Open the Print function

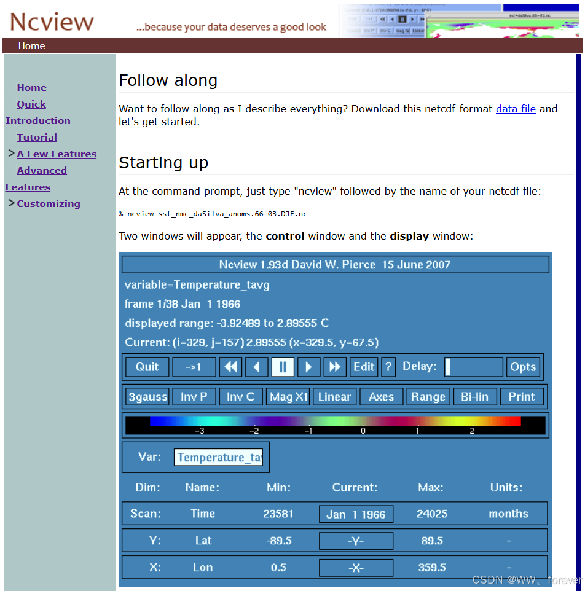521,396
